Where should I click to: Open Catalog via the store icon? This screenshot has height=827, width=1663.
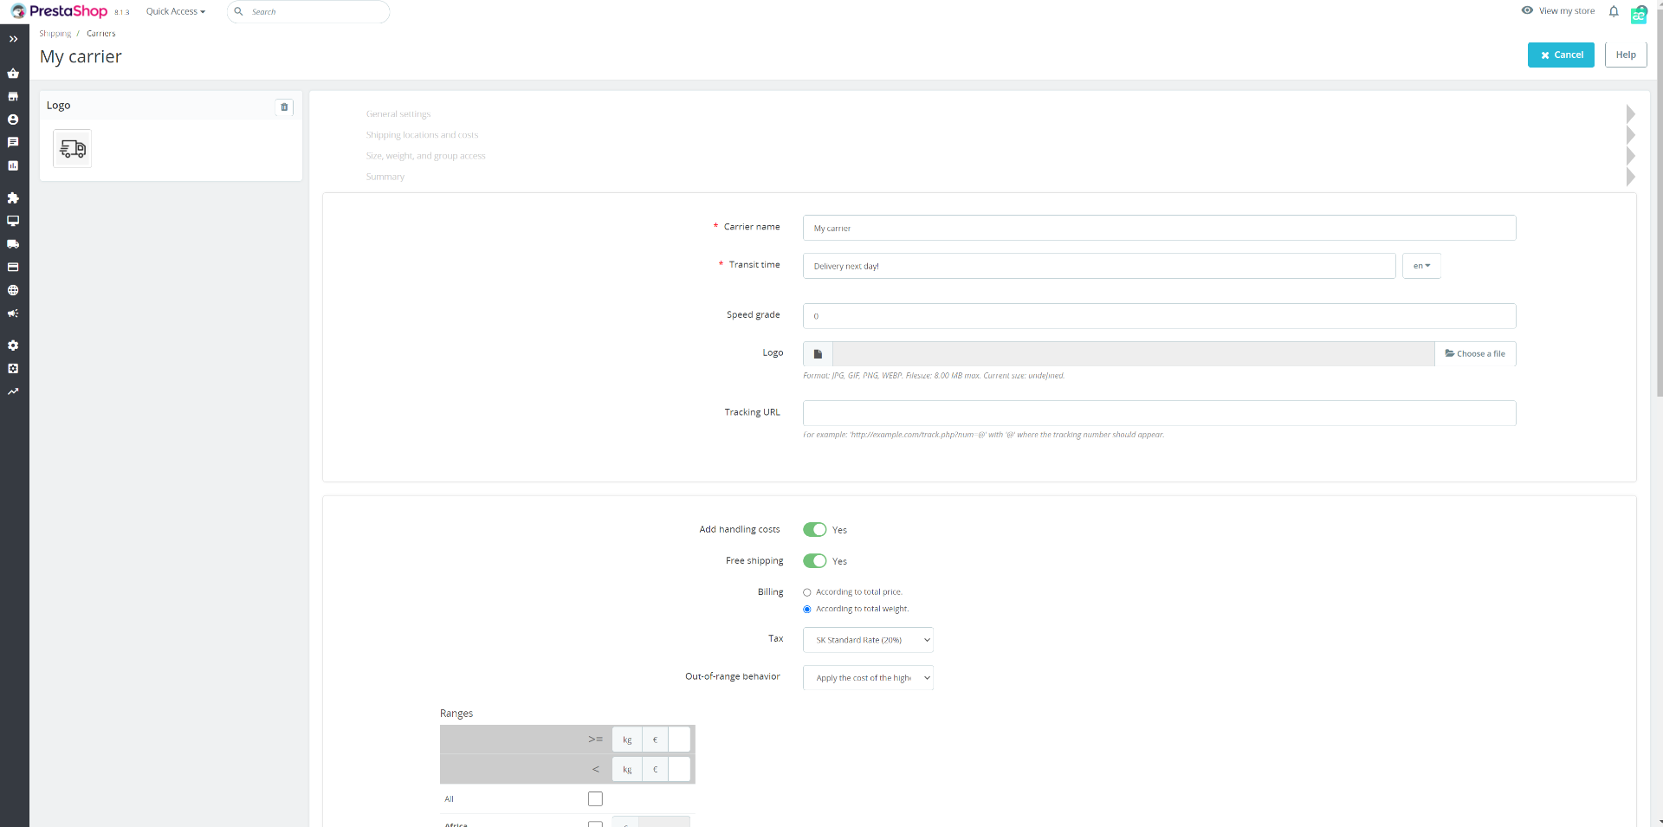(x=13, y=96)
